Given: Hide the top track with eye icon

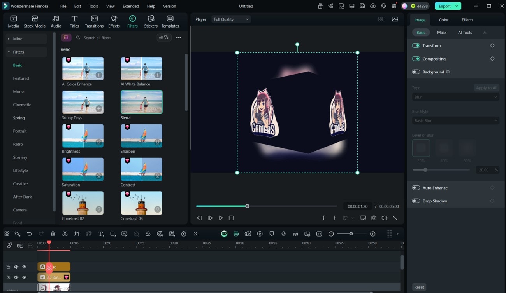Looking at the screenshot, I should [x=24, y=267].
